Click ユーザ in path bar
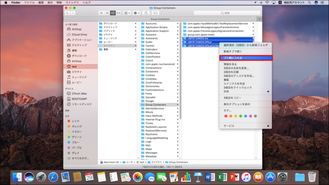The height and width of the screenshot is (185, 329). pos(128,162)
